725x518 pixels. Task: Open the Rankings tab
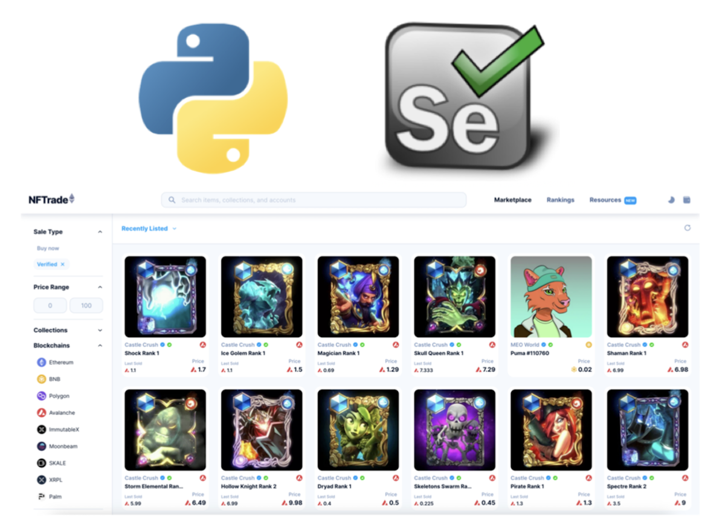[x=561, y=200]
